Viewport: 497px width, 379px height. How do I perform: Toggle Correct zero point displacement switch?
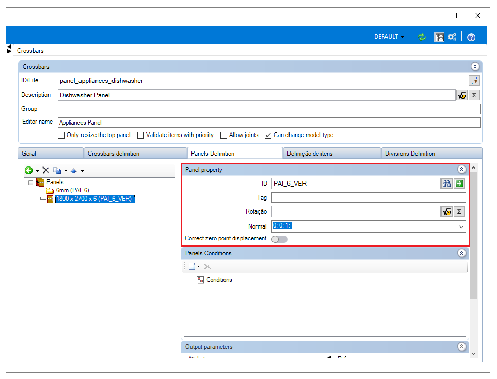tap(280, 239)
